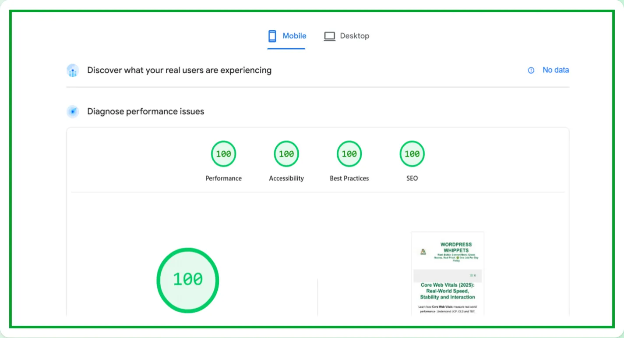The image size is (624, 338).
Task: Click the large 100 performance gauge
Action: click(187, 280)
